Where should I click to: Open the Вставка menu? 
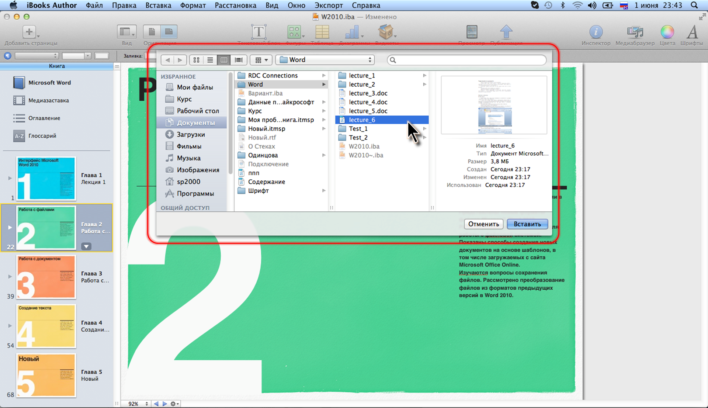pos(158,5)
